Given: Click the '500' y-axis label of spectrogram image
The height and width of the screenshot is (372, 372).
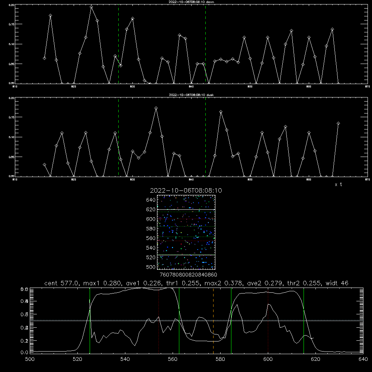Looking at the screenshot, I should (151, 267).
